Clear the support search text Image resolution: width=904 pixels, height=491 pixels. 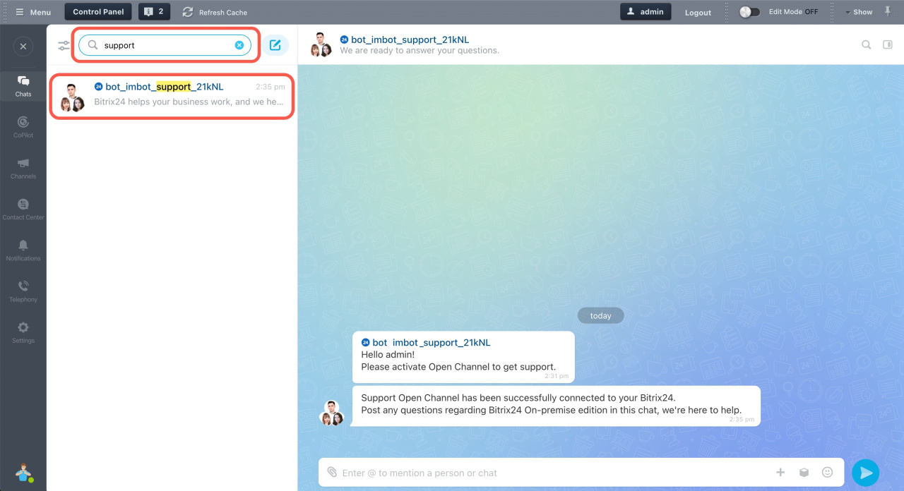point(239,45)
